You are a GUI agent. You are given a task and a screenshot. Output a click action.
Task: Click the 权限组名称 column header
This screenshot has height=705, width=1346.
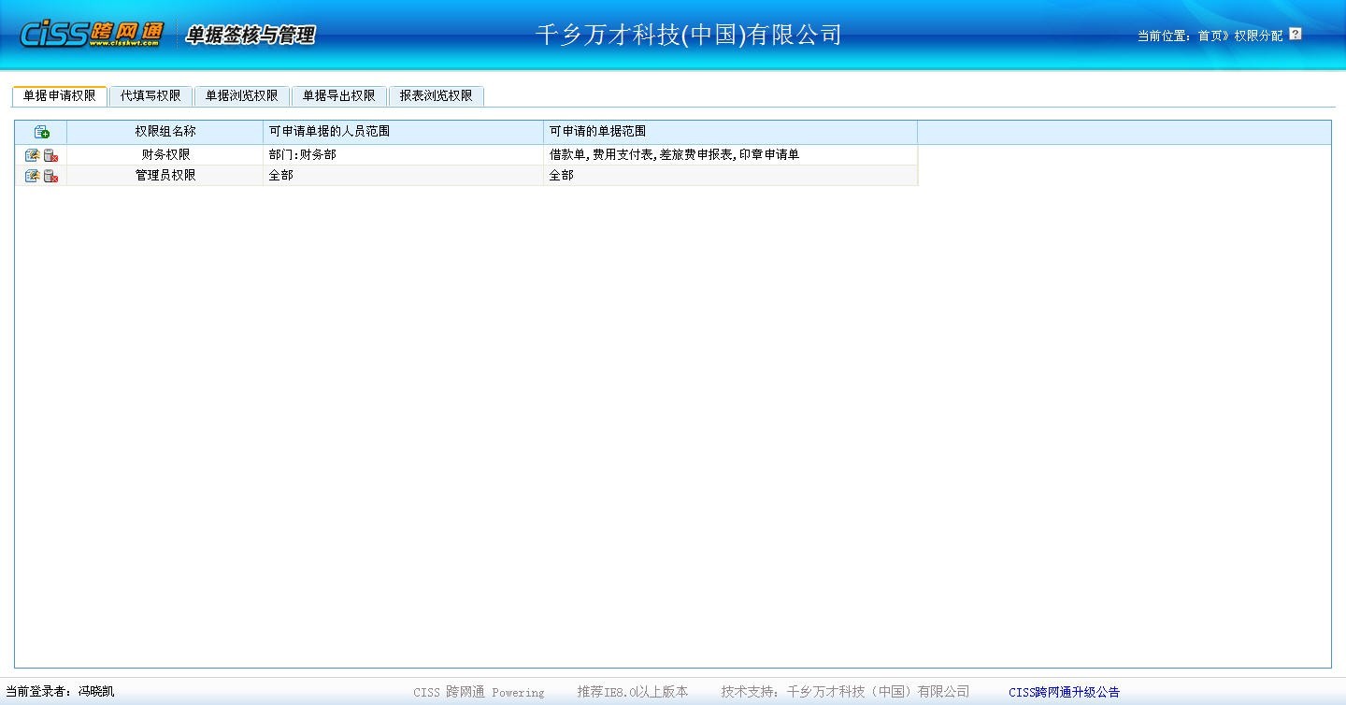pos(165,132)
